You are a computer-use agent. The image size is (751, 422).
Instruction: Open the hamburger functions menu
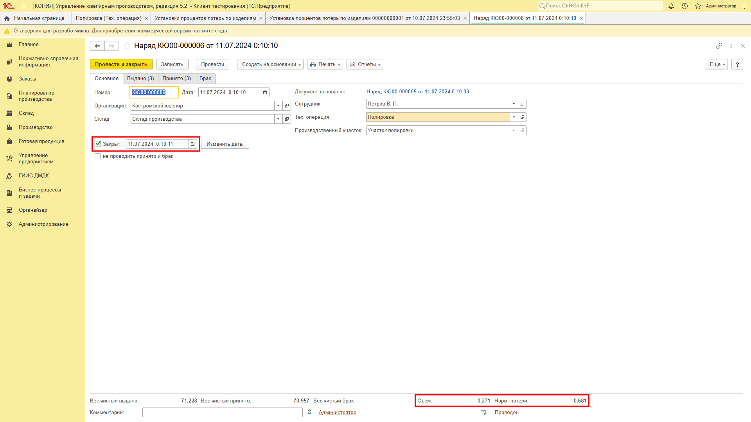(x=23, y=6)
